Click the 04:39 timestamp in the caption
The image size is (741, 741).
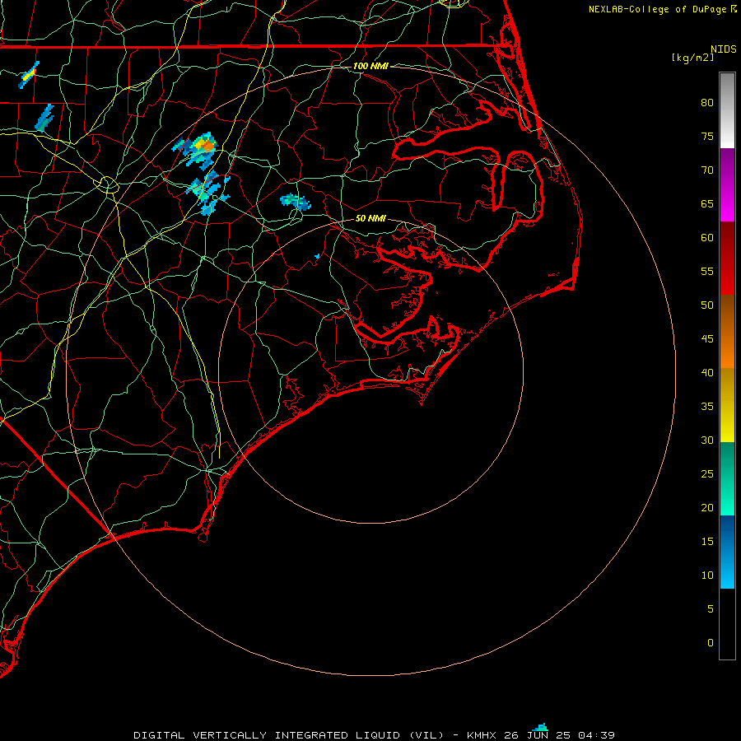pos(597,735)
